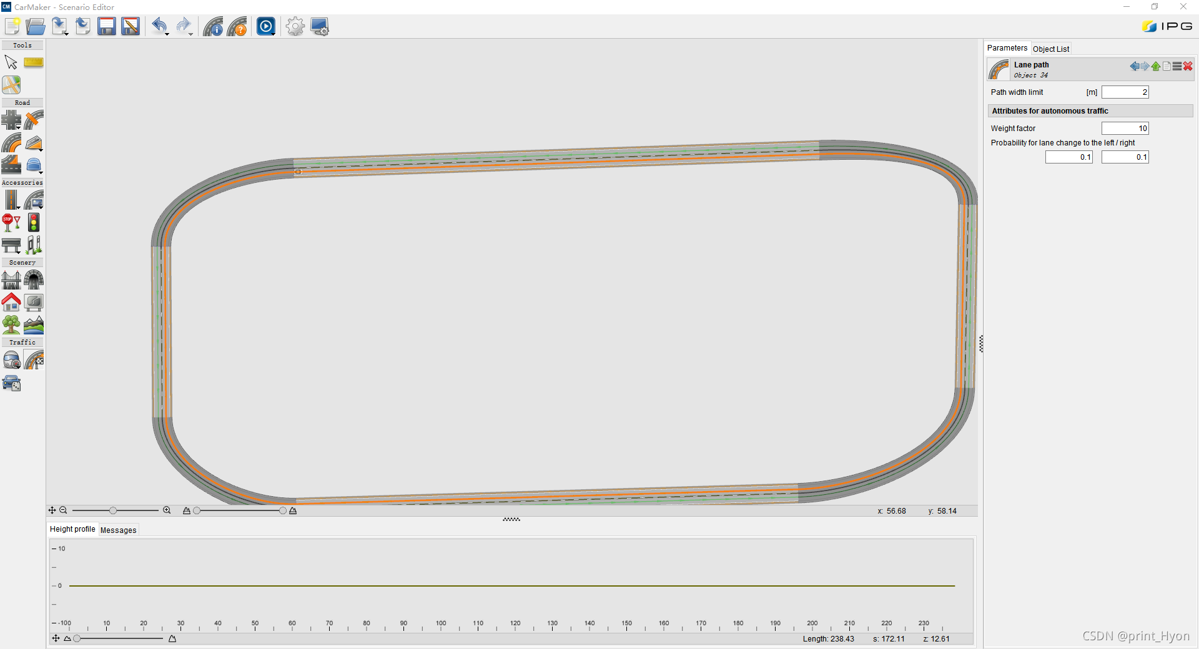This screenshot has width=1199, height=649.
Task: Select the arrow pointer tool
Action: pyautogui.click(x=11, y=62)
